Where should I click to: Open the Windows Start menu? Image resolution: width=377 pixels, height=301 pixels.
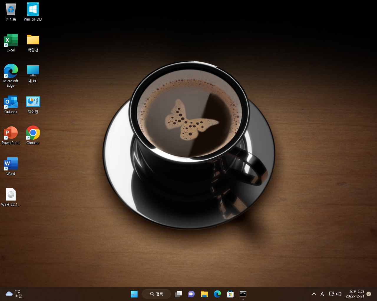coord(134,294)
